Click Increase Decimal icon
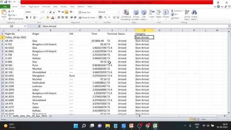The height and width of the screenshot is (130, 231). tap(114, 18)
